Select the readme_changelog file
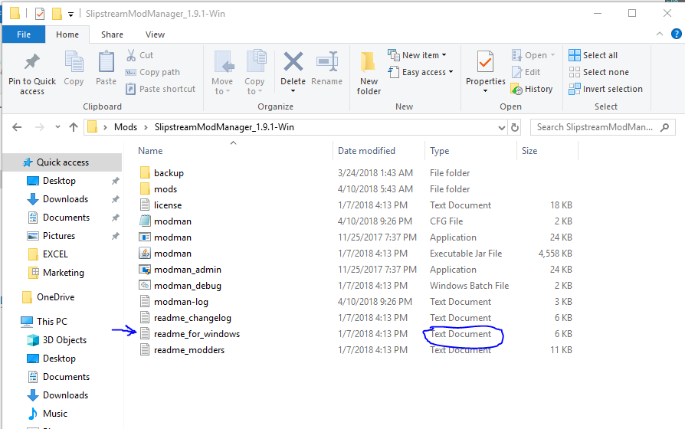 coord(192,318)
